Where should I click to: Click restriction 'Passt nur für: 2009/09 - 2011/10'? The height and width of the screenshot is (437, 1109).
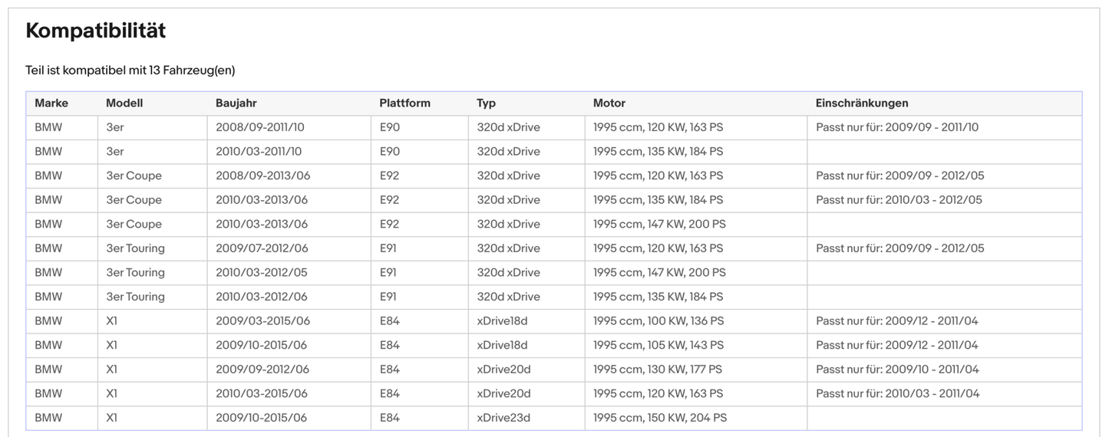[x=897, y=127]
